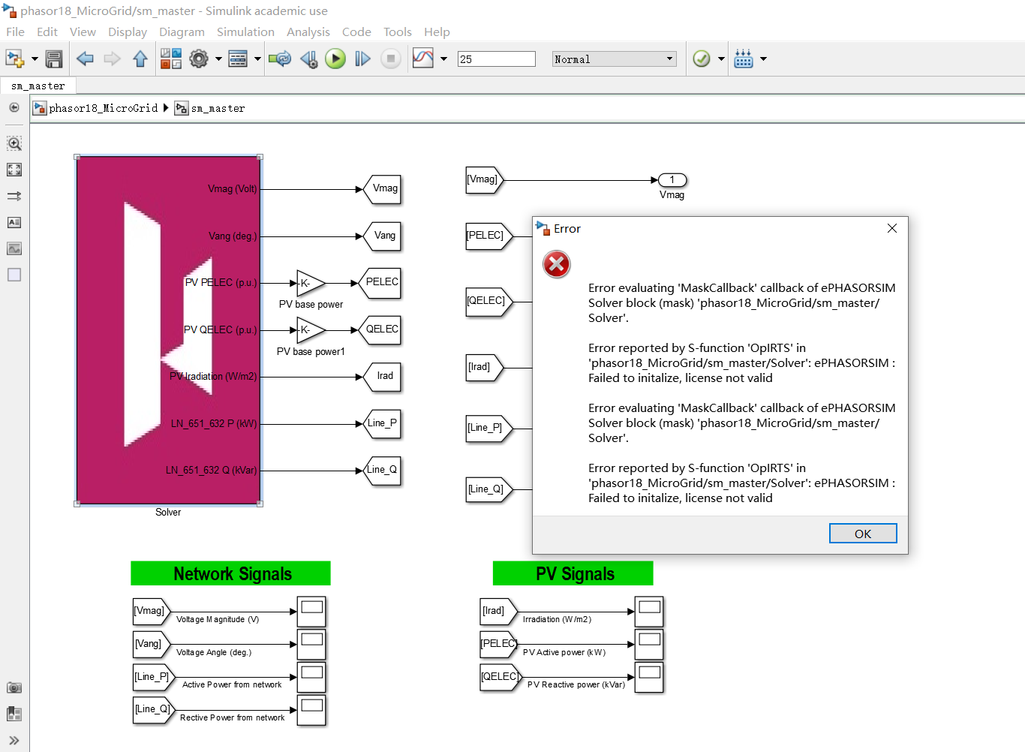1025x752 pixels.
Task: Dismiss the error dialog with OK
Action: point(862,533)
